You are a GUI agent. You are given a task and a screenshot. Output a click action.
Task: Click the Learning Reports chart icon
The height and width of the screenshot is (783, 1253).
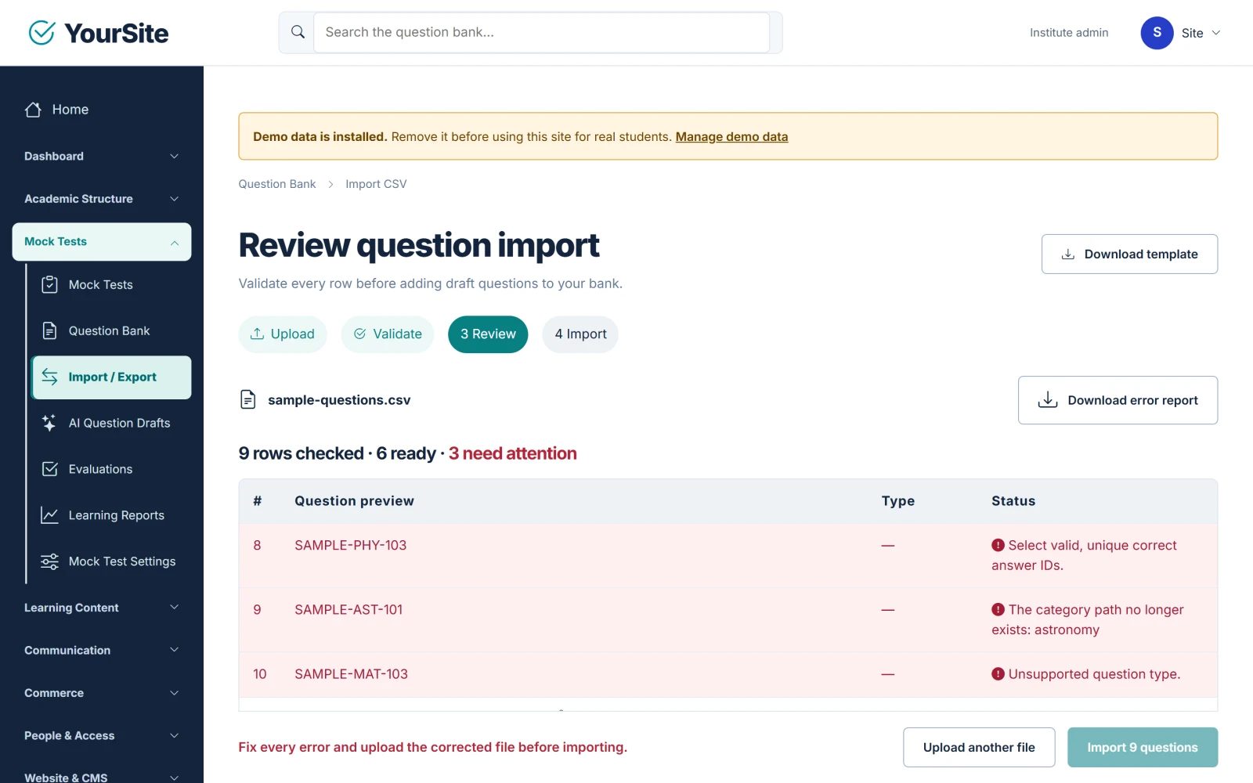pyautogui.click(x=49, y=515)
